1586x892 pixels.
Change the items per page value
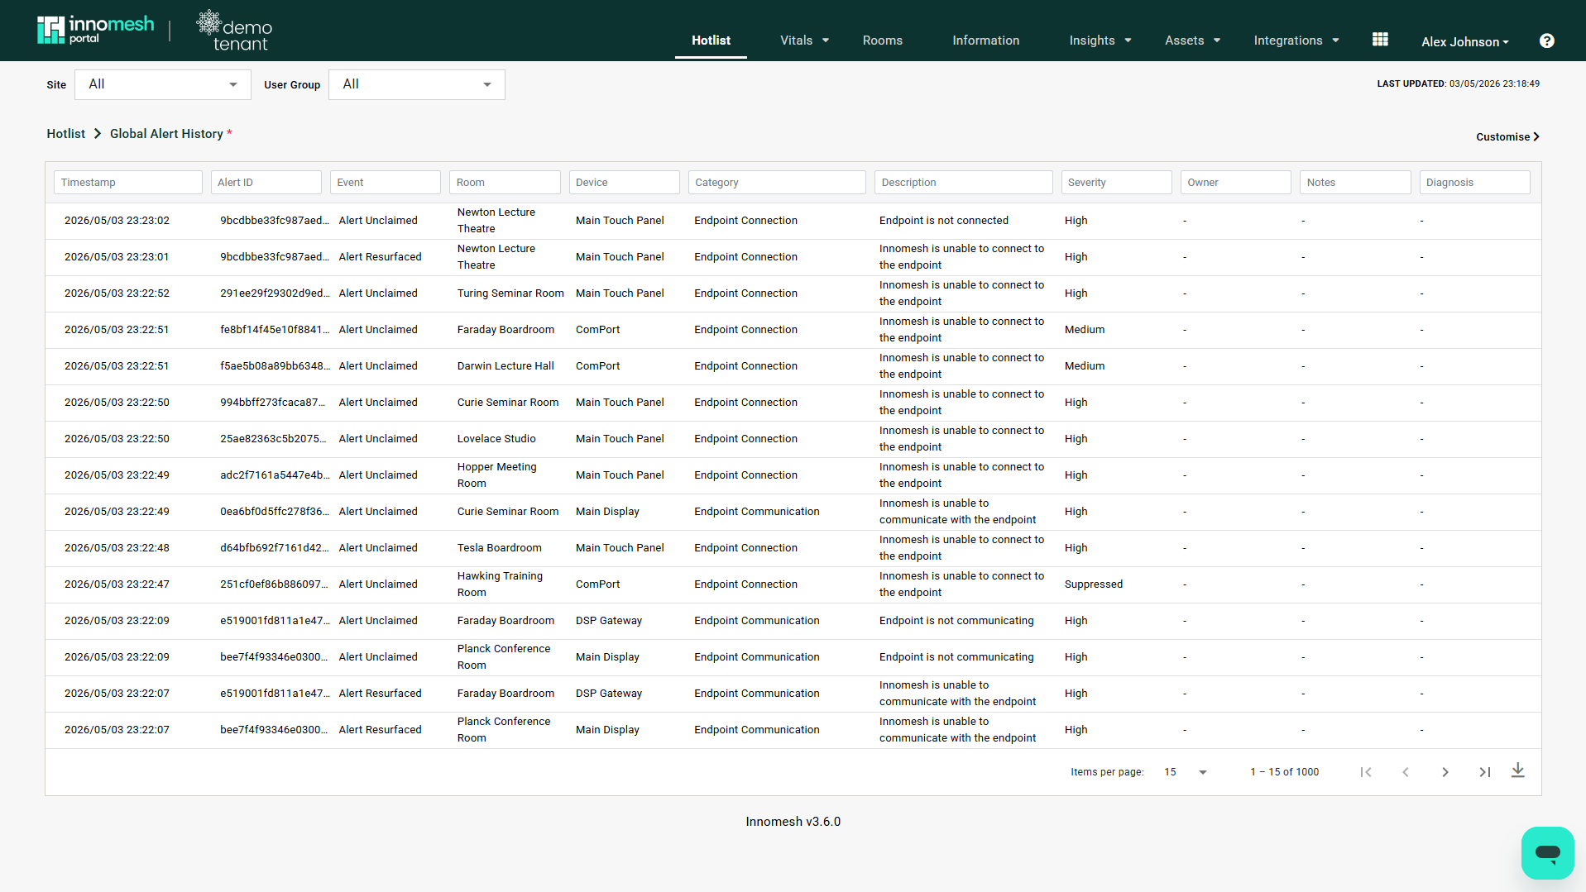(1185, 772)
